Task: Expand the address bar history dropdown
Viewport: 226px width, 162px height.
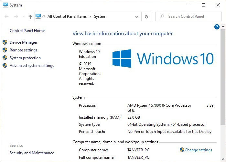Action: 137,17
